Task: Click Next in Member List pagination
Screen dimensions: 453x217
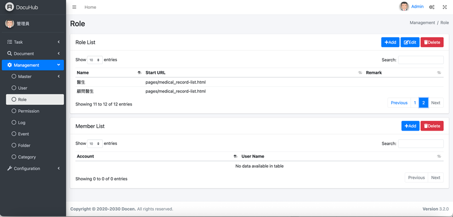Action: point(436,178)
